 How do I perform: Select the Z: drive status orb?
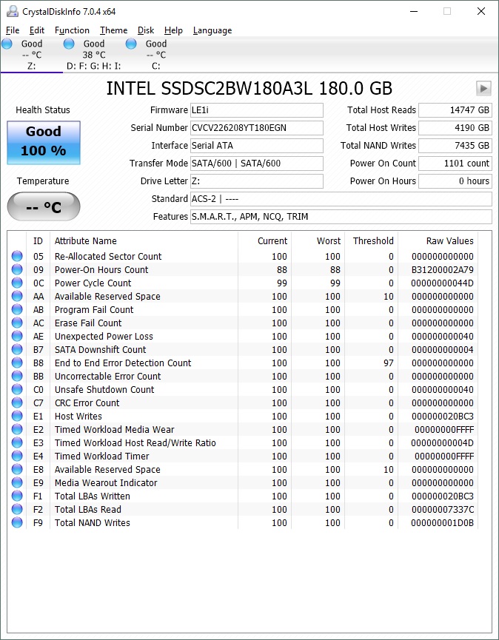click(7, 44)
